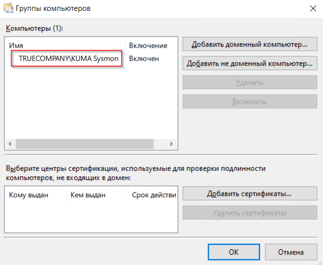
Task: Click the Включить button
Action: 249,102
